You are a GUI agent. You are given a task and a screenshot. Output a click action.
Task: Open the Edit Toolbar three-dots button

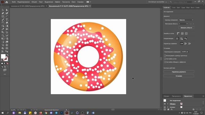pos(5,74)
